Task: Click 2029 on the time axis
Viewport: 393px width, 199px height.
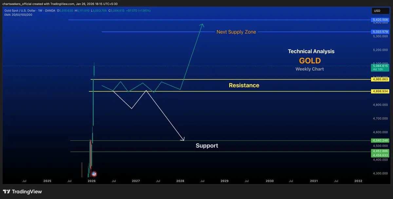Action: (225, 181)
